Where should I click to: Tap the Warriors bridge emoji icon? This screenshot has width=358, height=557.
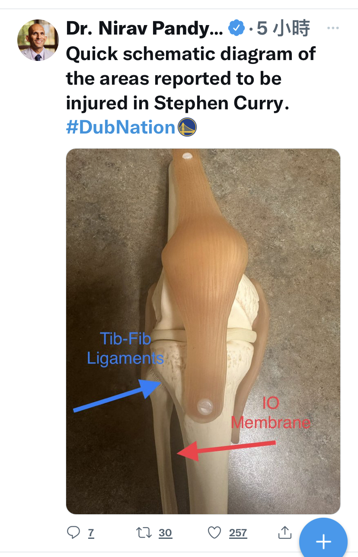point(187,127)
